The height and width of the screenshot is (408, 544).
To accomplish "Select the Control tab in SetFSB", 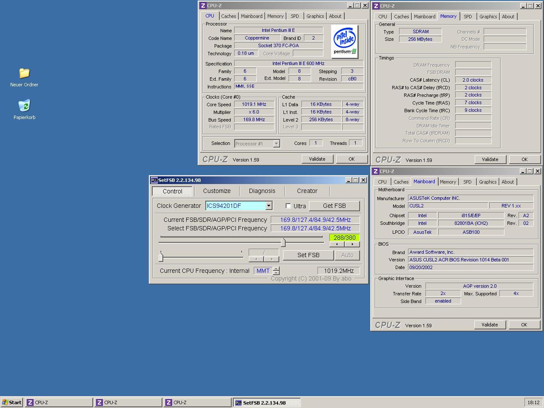I will coord(173,191).
